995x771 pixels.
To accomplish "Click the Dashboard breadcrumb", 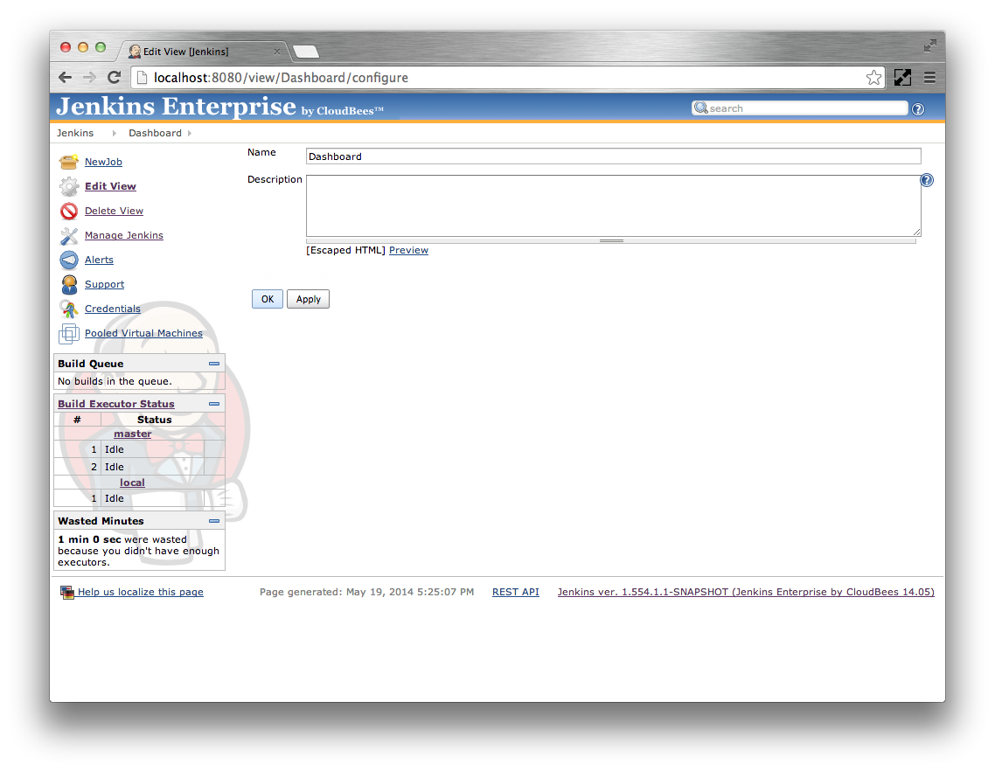I will 155,133.
